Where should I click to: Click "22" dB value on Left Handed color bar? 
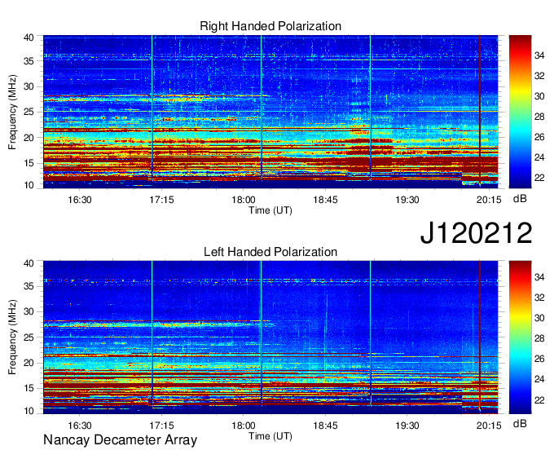pyautogui.click(x=539, y=400)
